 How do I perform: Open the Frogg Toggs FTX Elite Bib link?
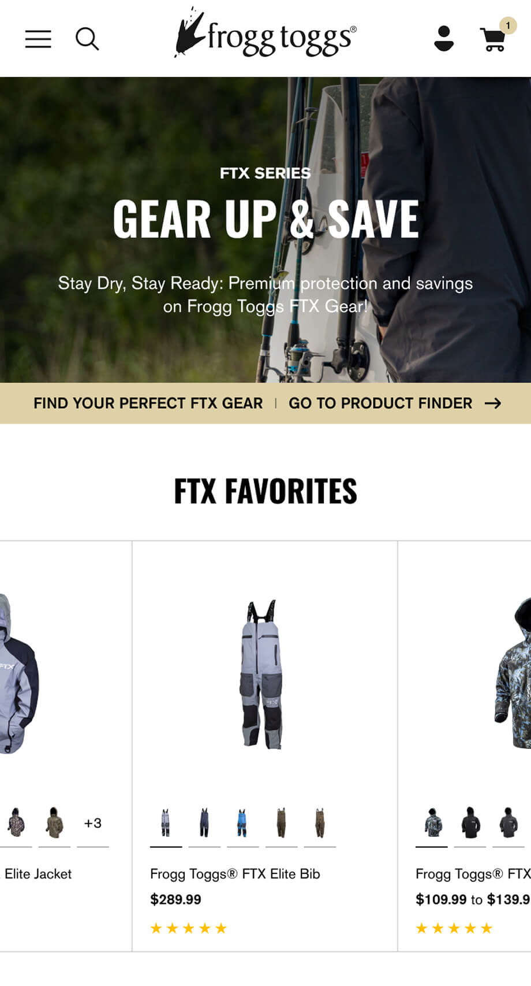(x=235, y=874)
